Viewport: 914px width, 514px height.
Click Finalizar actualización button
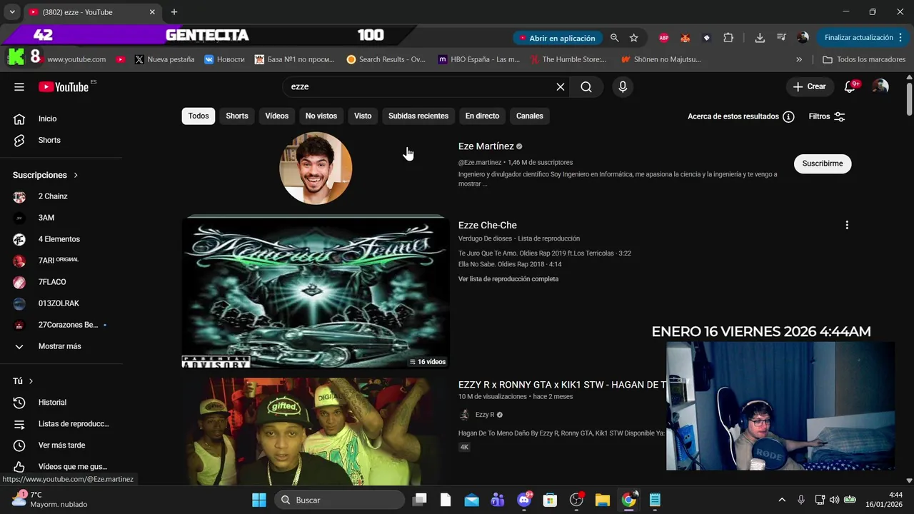pyautogui.click(x=862, y=38)
